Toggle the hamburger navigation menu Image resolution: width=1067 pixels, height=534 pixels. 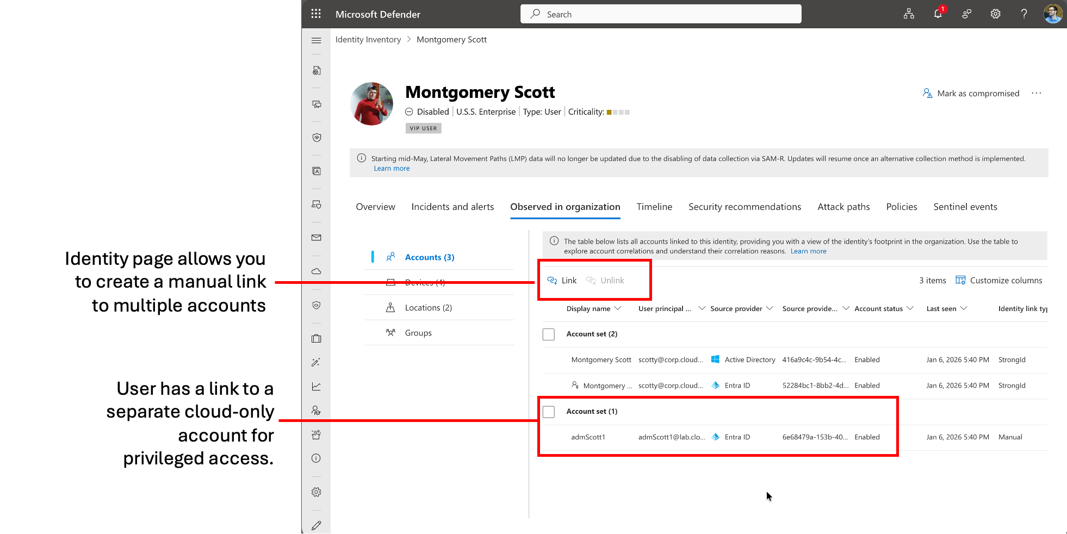pos(317,40)
